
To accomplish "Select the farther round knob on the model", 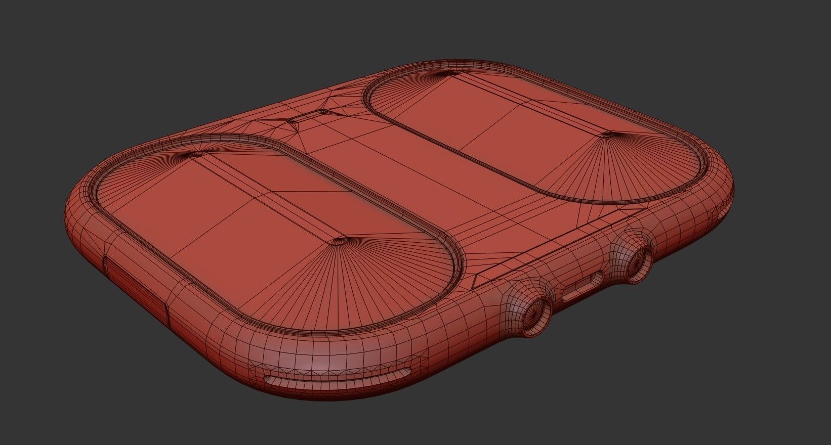I will [x=640, y=264].
